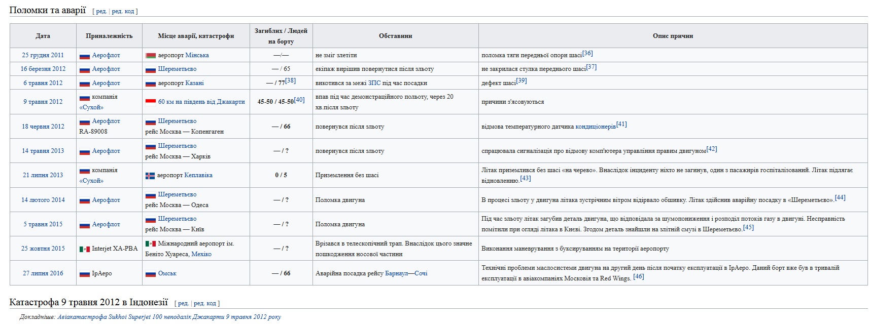Click the Russian flag in the Москва — Харків cell
The width and height of the screenshot is (869, 327).
click(x=151, y=146)
